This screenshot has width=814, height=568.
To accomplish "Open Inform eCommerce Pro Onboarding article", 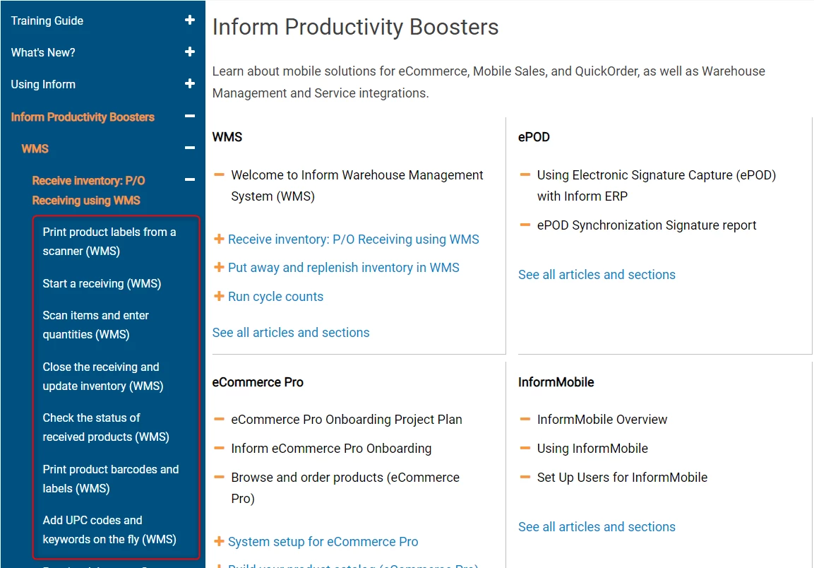I will coord(331,449).
